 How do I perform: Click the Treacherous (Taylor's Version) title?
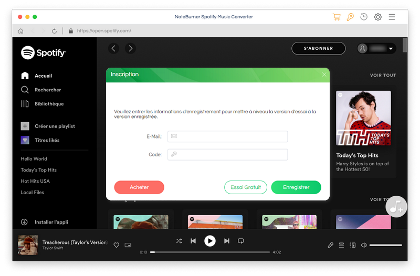(75, 242)
